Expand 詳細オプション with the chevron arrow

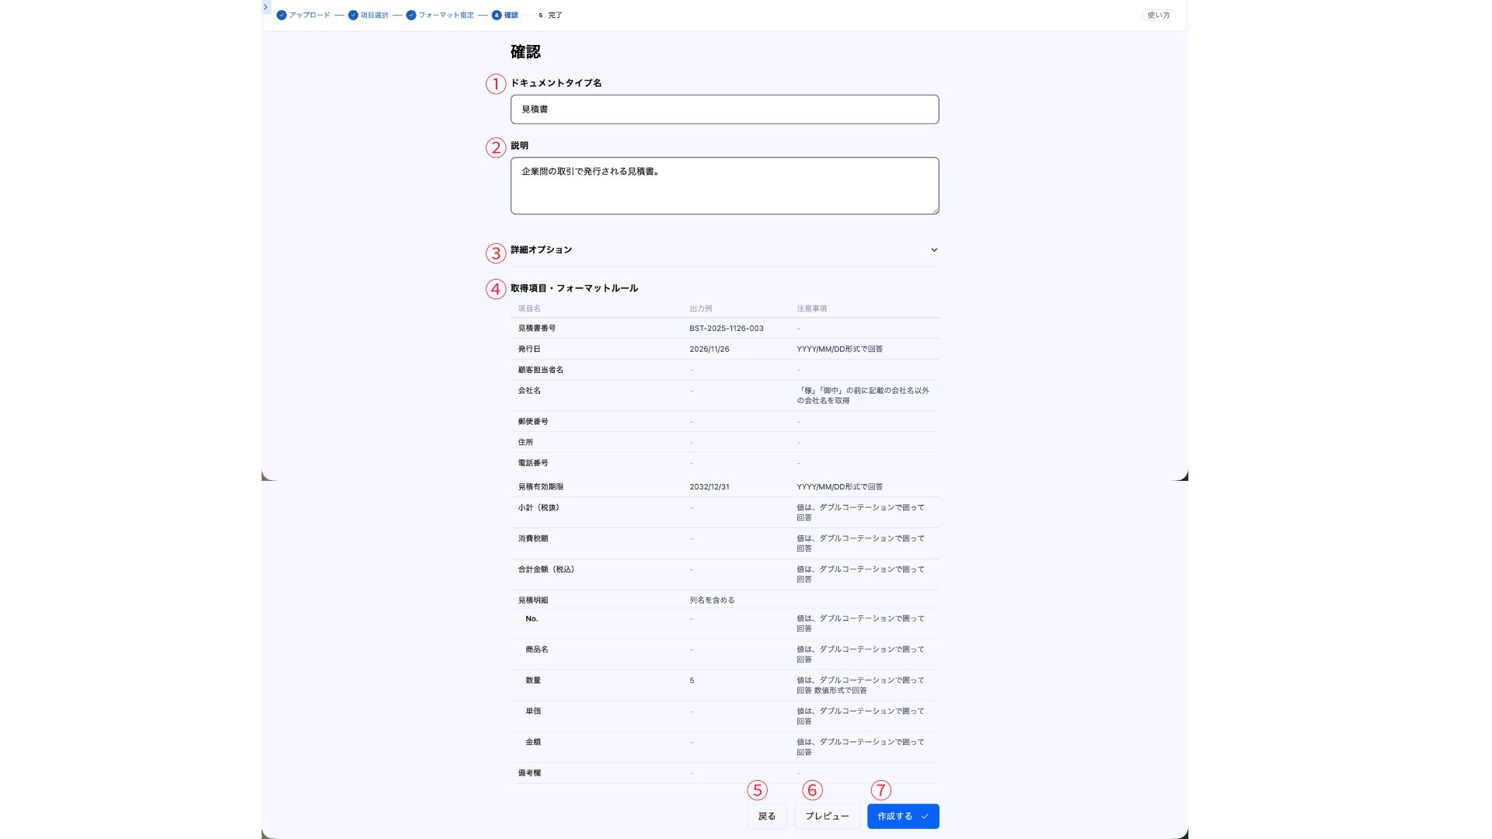[x=934, y=250]
